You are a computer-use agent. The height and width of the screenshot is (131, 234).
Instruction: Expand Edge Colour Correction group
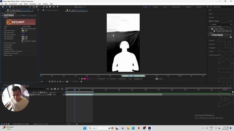pos(3,53)
